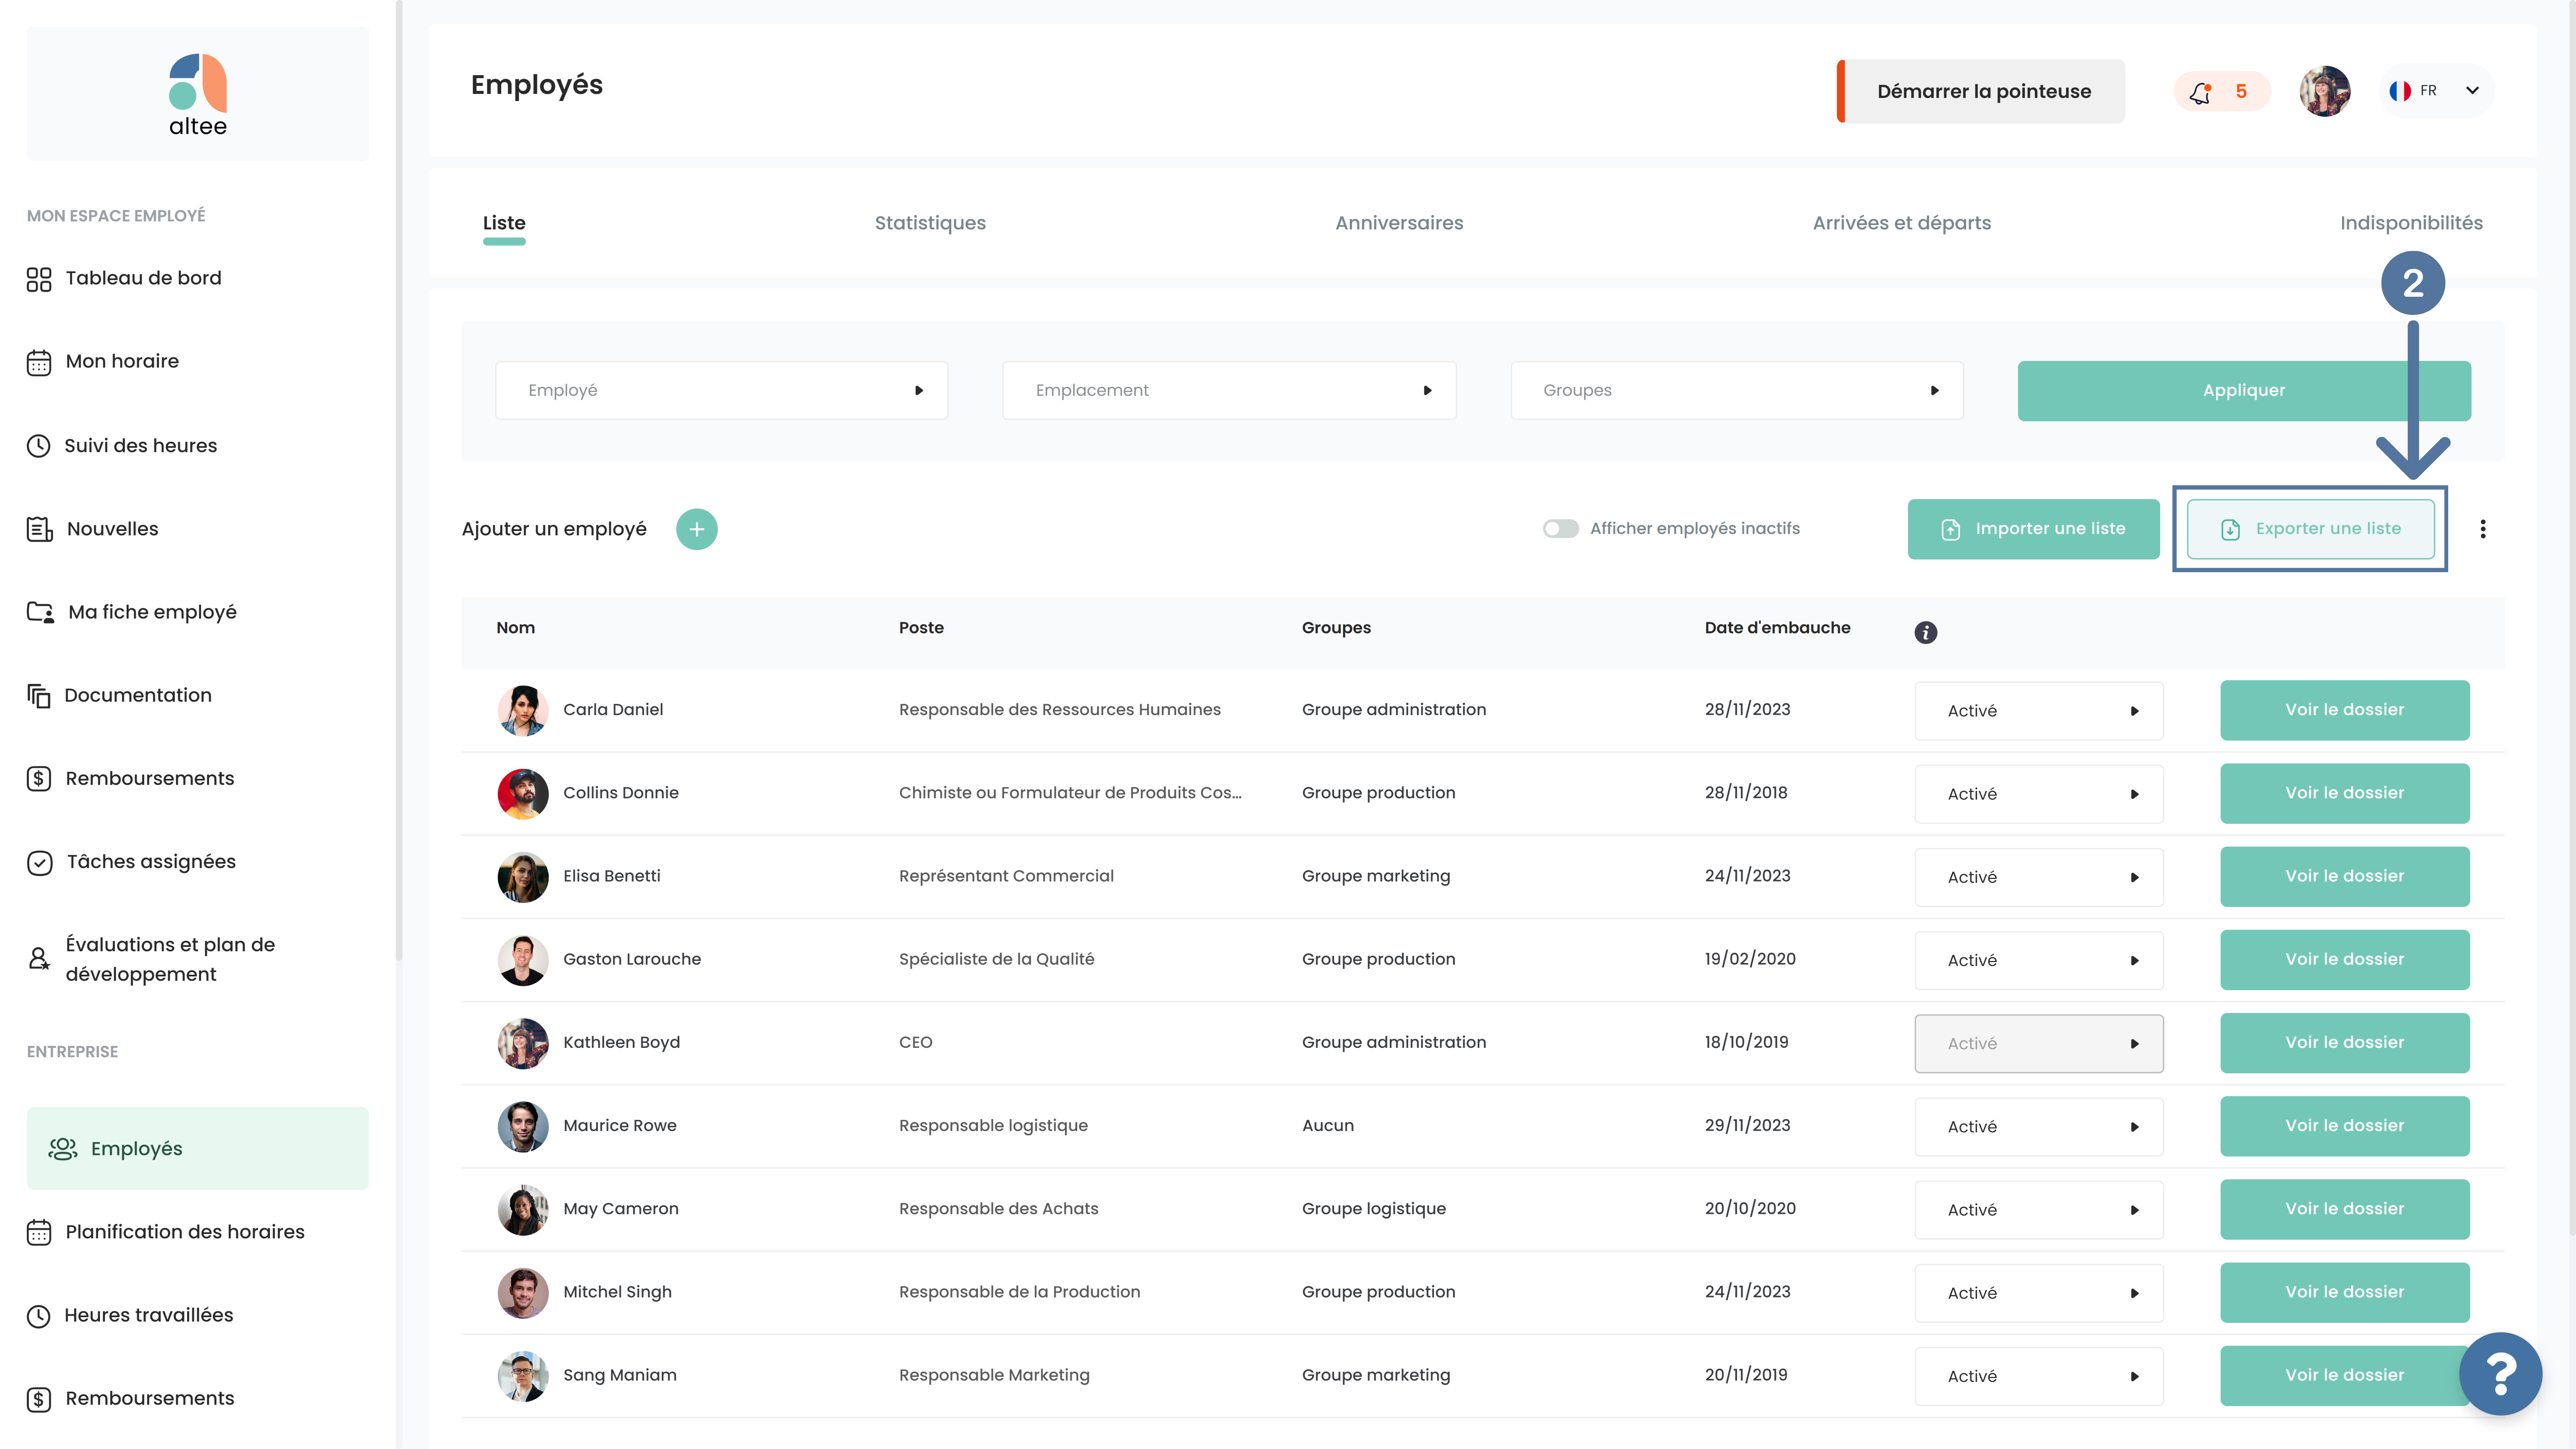Open the Ma fiche employé folder icon

[x=40, y=612]
